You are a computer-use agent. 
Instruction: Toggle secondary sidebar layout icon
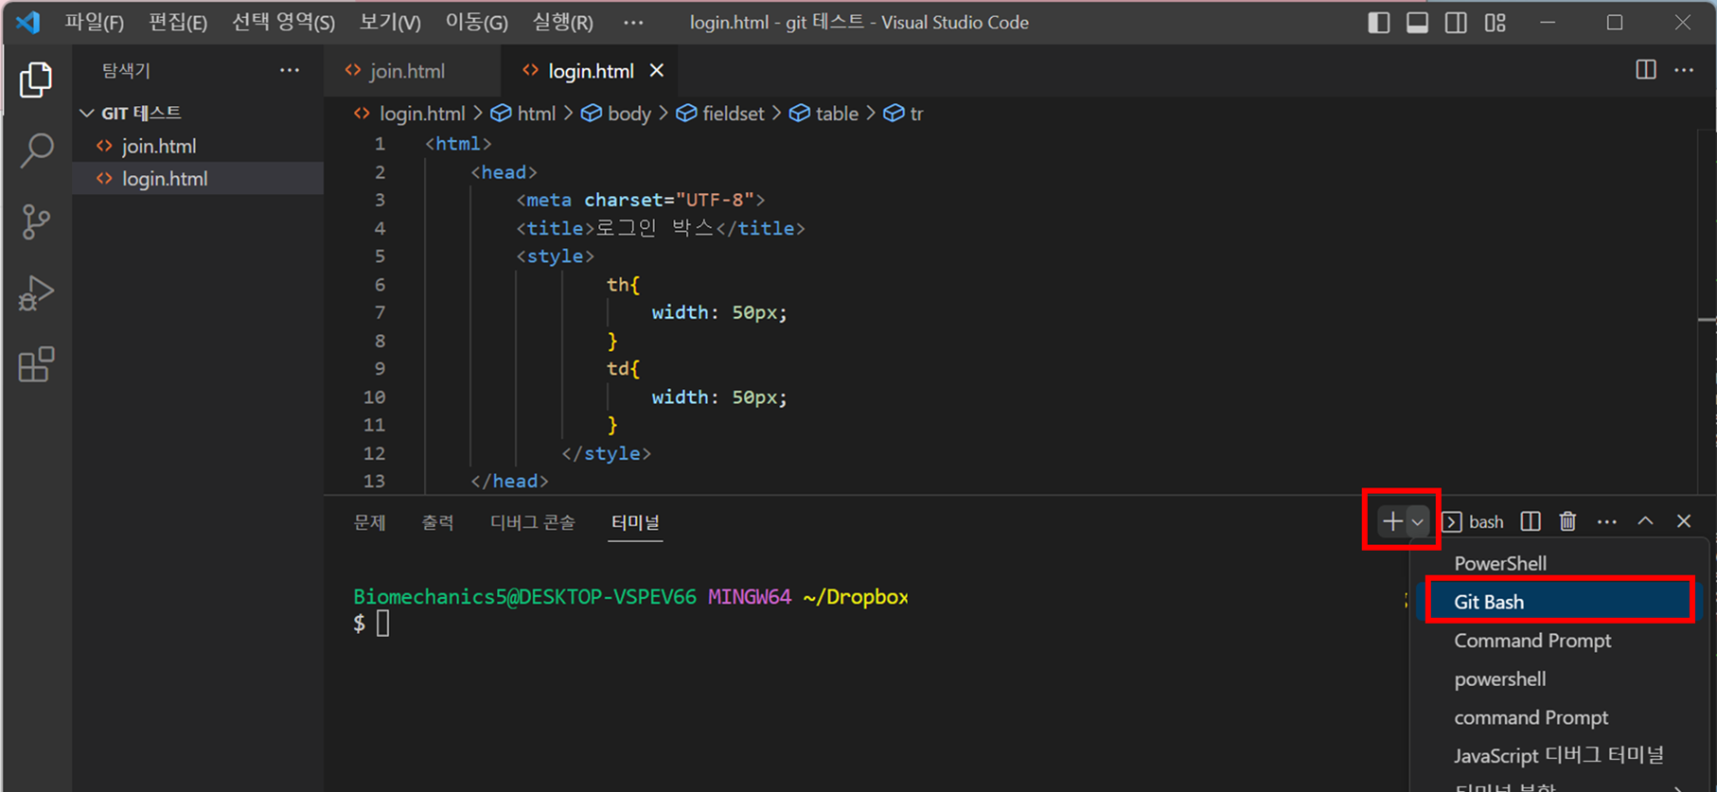1456,23
